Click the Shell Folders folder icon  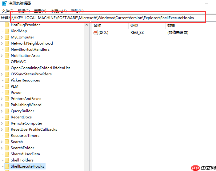tap(7, 160)
